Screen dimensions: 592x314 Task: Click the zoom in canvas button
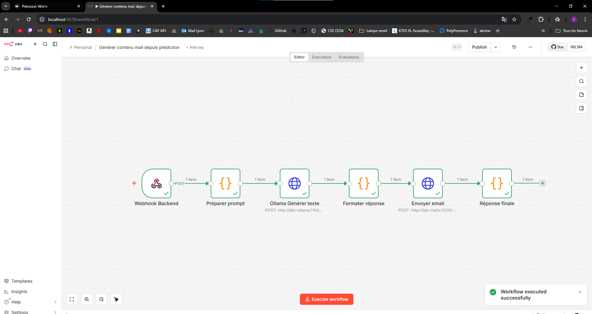(x=87, y=299)
